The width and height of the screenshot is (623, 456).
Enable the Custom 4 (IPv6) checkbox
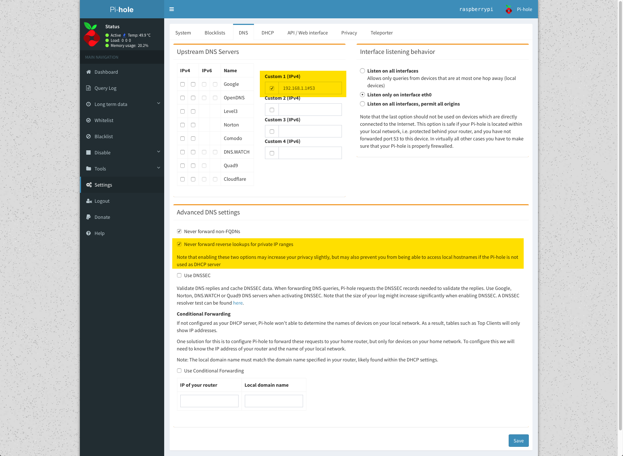[272, 153]
